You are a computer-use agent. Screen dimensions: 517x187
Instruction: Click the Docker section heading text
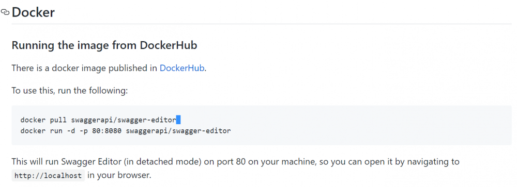(33, 12)
